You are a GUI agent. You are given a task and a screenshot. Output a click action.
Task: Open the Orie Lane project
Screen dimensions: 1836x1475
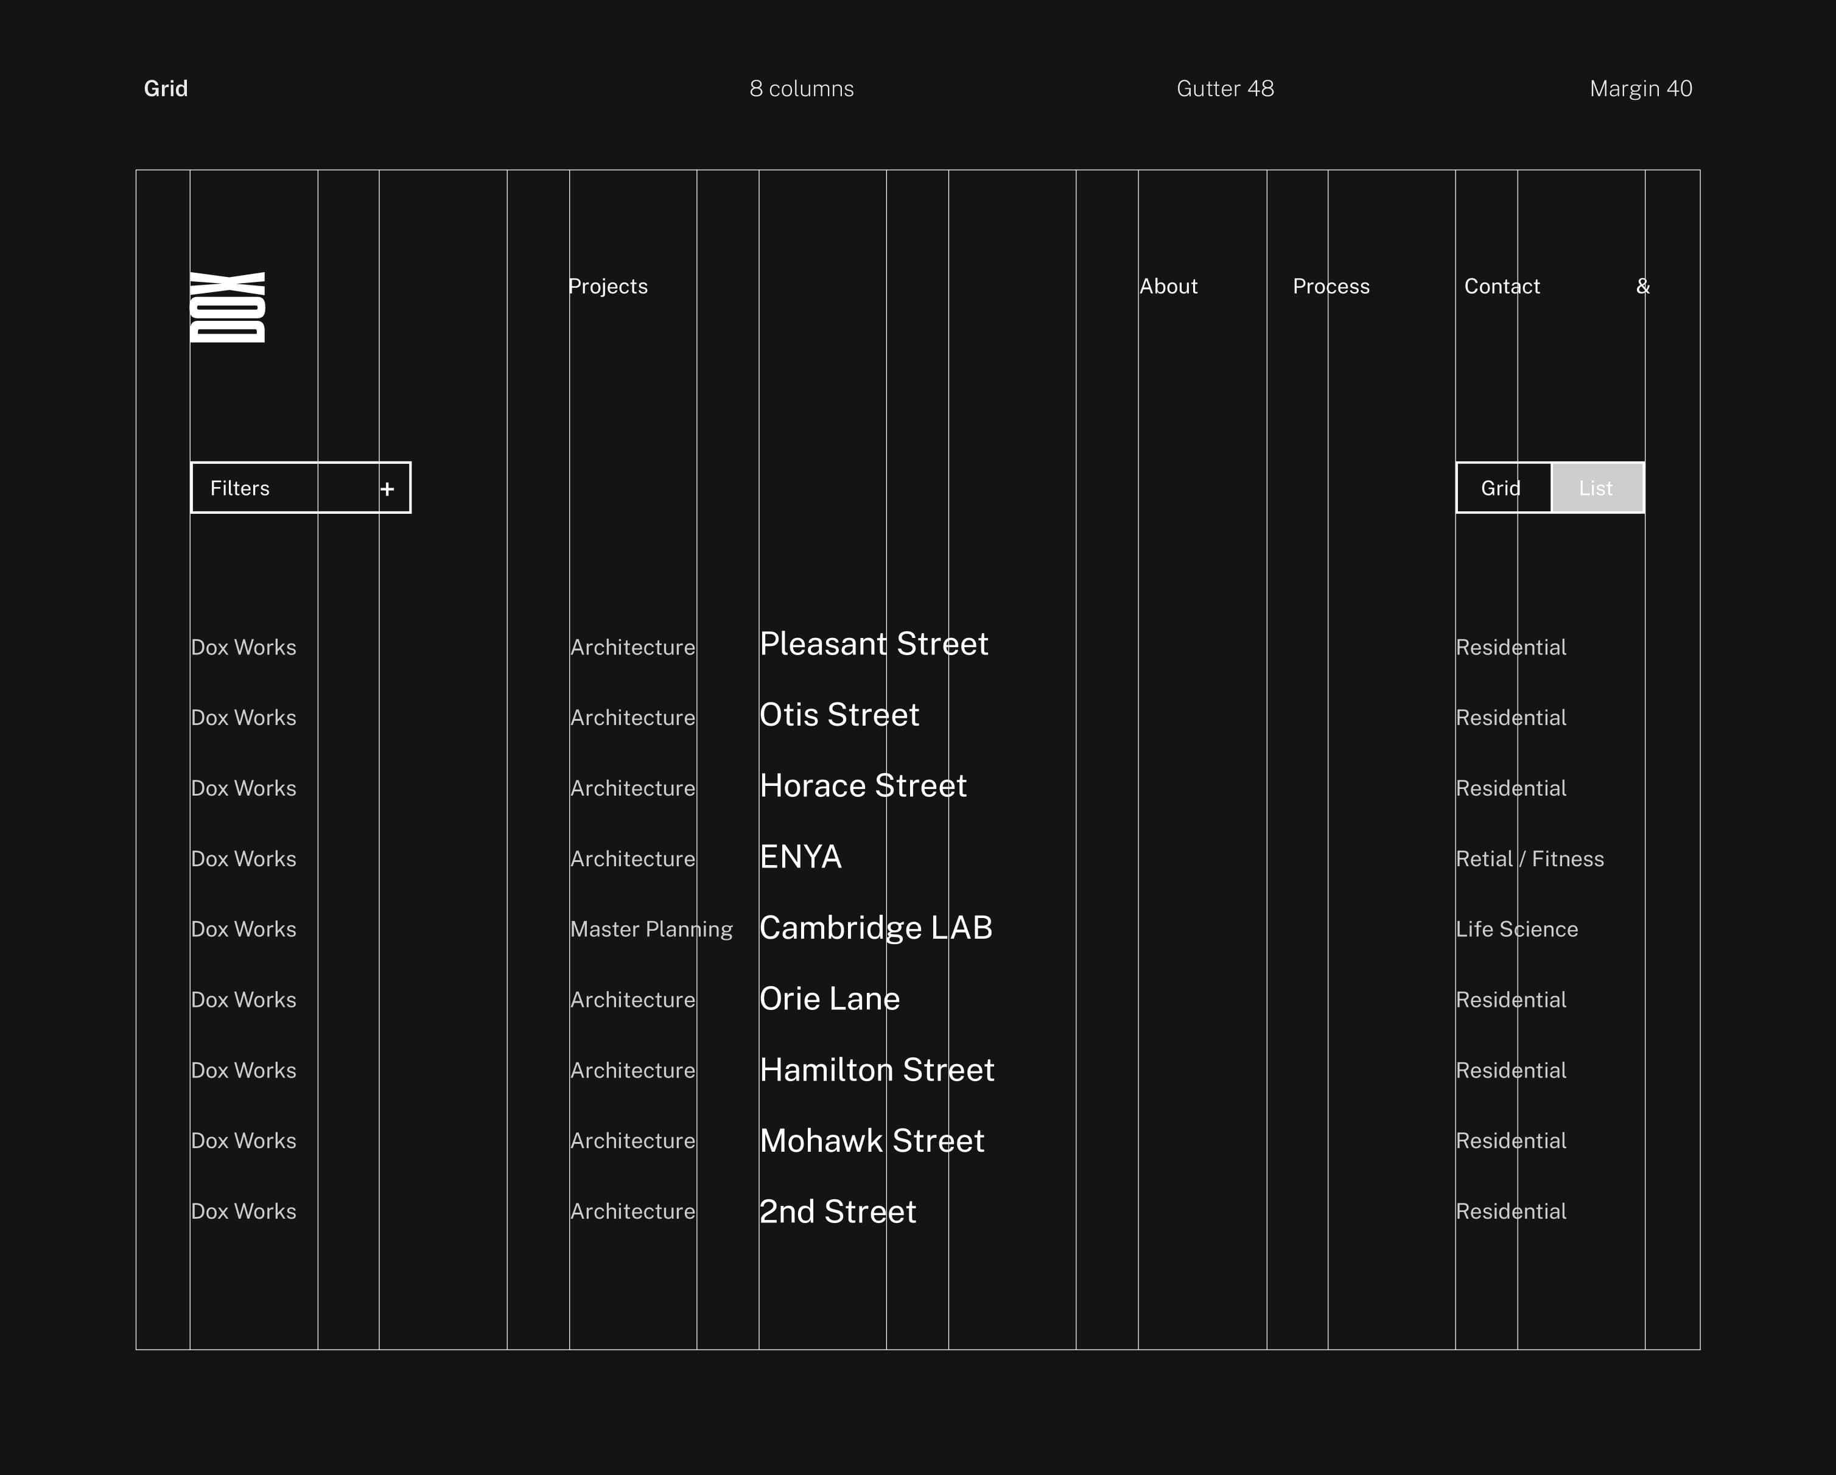click(x=830, y=999)
